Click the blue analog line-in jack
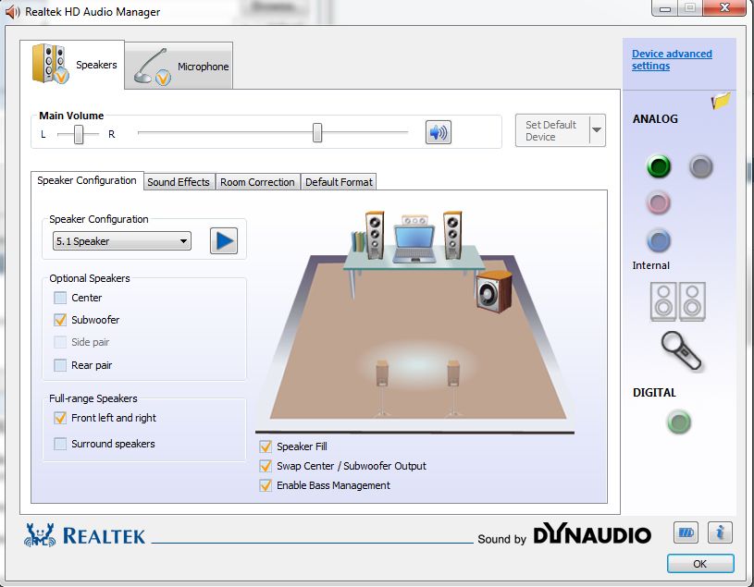754x587 pixels. [x=658, y=240]
